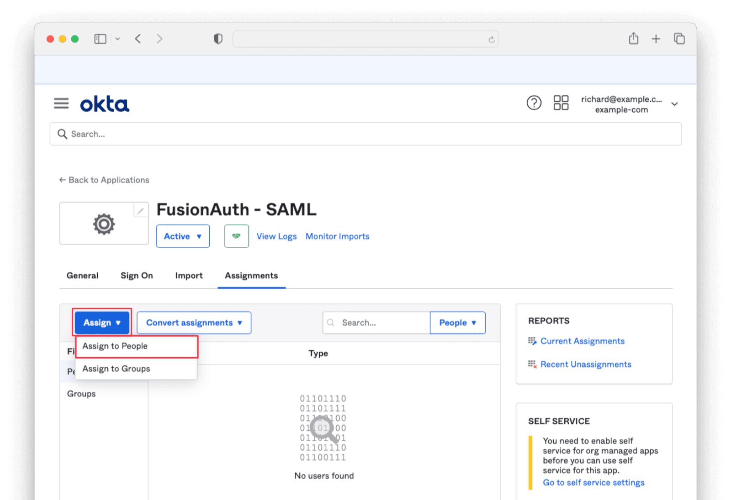Open the Active status dropdown
The height and width of the screenshot is (500, 731).
[x=183, y=236]
